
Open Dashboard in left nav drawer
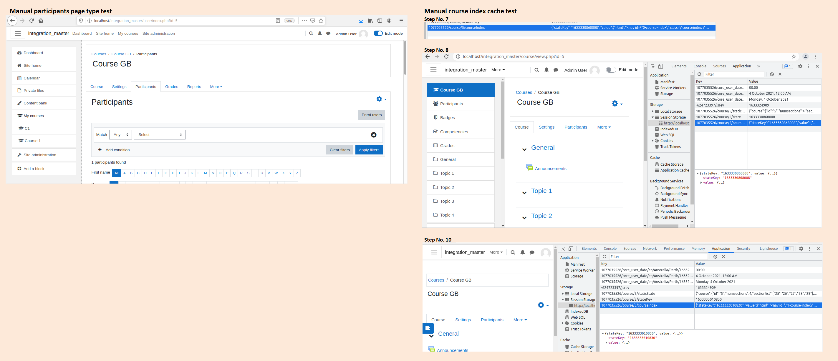tap(44, 53)
